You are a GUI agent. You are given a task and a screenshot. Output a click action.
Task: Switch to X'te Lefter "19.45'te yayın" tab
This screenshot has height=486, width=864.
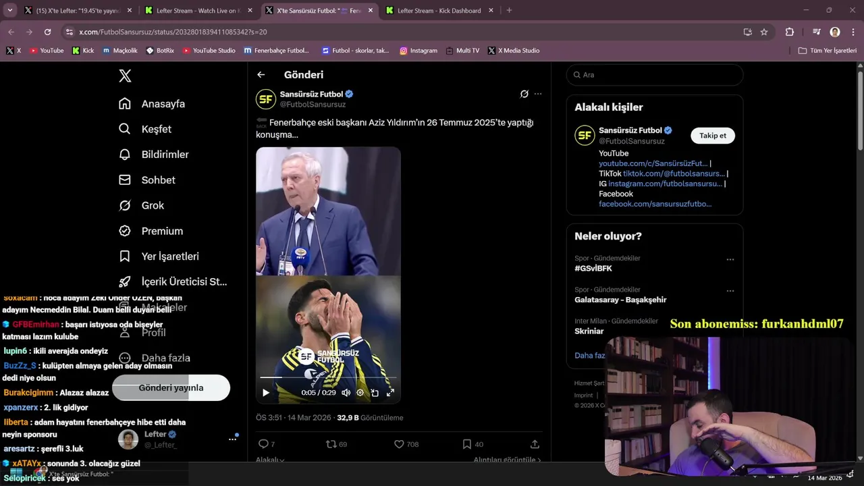tap(77, 11)
